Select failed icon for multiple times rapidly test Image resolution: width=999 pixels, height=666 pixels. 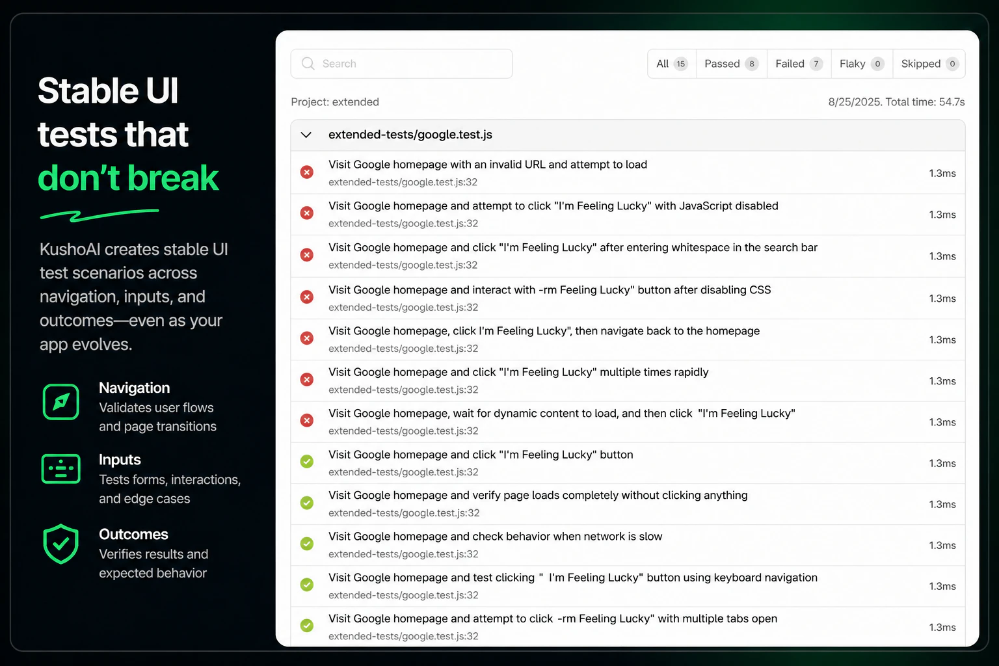[x=307, y=380]
